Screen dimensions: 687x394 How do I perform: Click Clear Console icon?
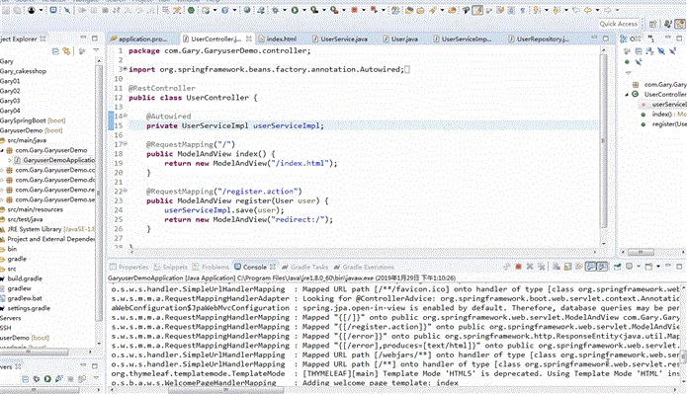(557, 267)
